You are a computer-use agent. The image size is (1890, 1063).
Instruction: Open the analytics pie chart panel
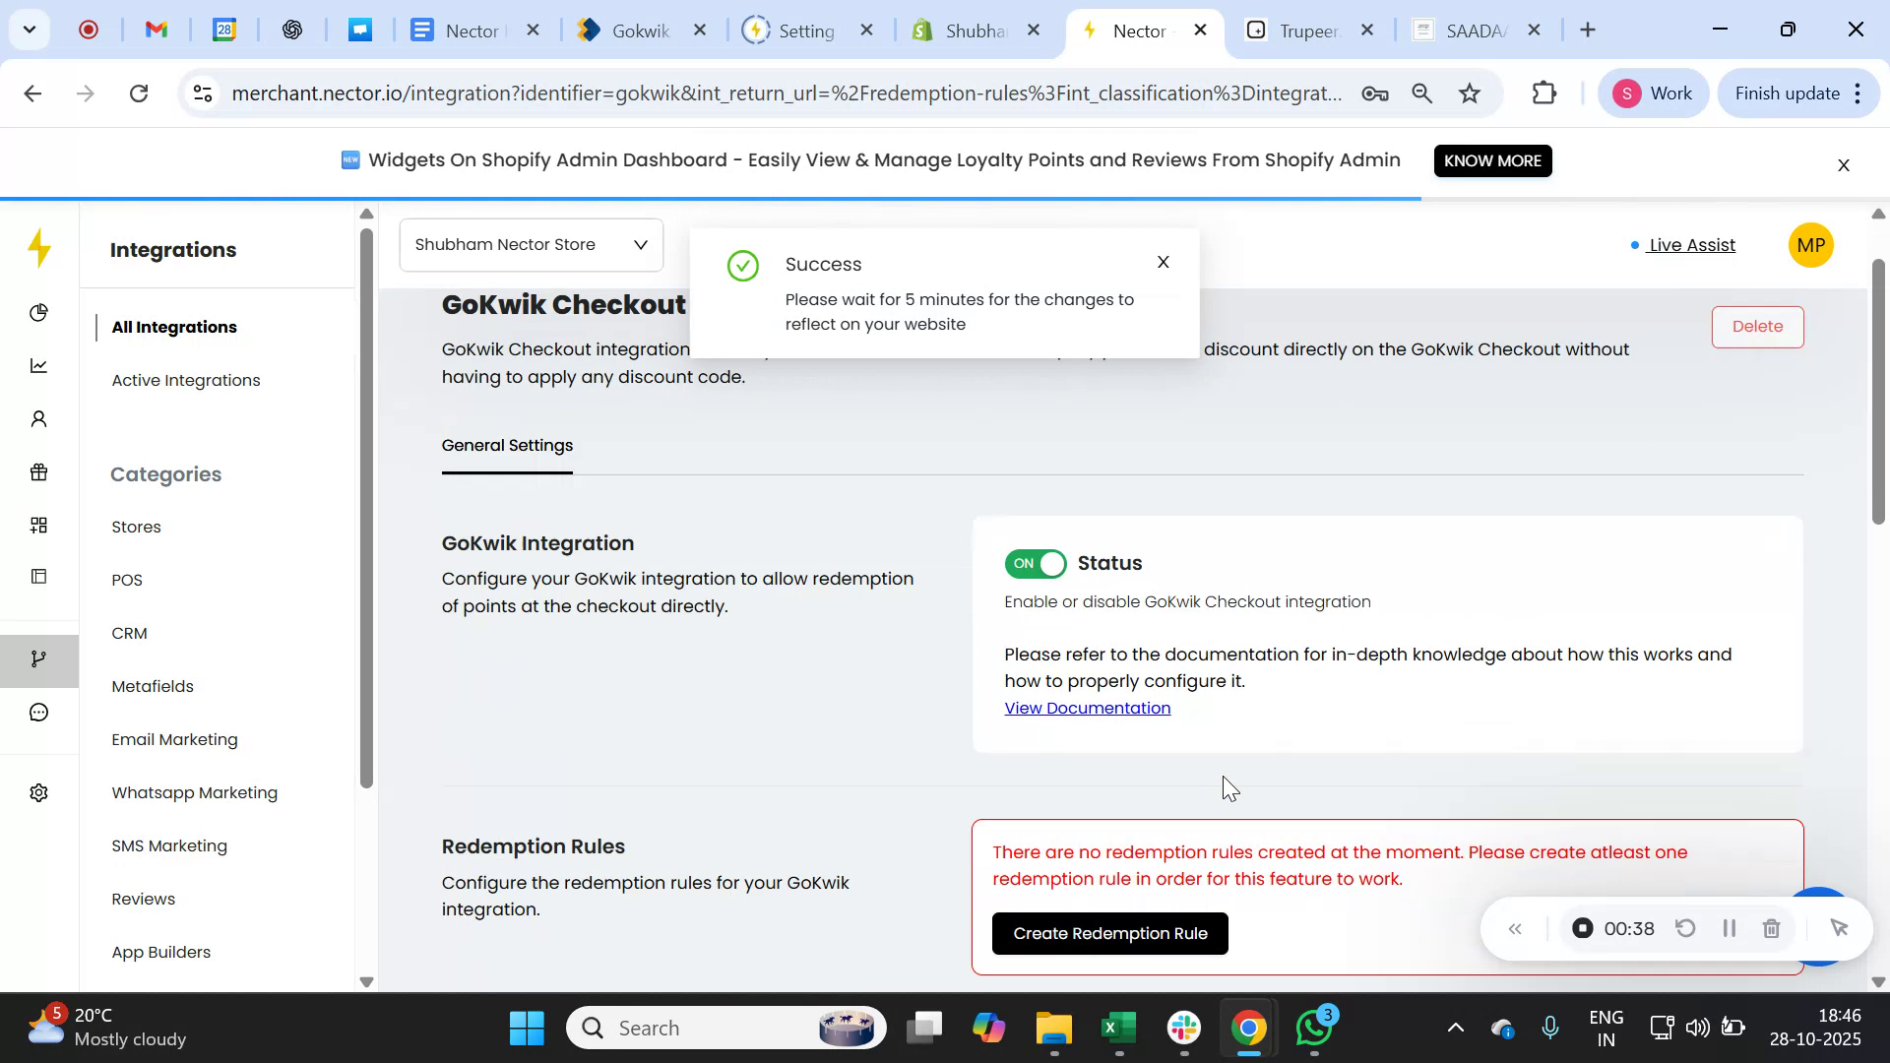click(38, 312)
